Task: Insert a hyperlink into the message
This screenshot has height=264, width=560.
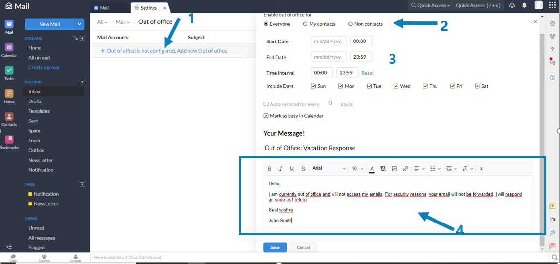Action: (x=405, y=169)
